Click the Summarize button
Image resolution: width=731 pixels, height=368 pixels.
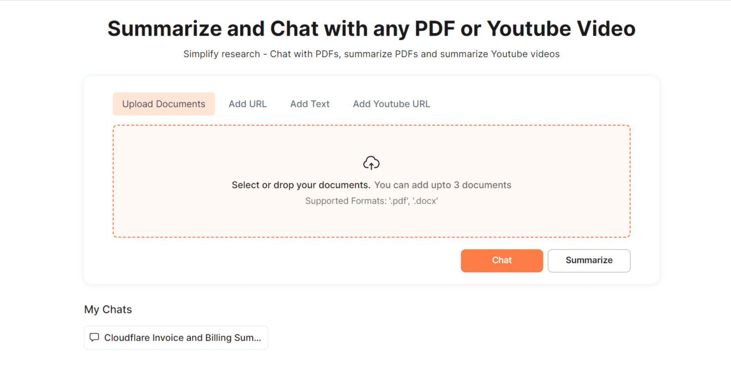point(589,261)
